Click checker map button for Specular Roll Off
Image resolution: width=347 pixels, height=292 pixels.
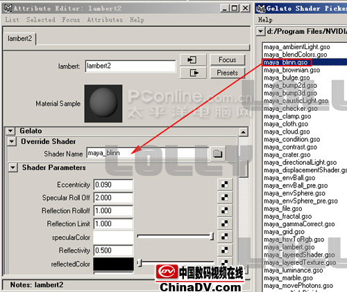tap(224, 197)
